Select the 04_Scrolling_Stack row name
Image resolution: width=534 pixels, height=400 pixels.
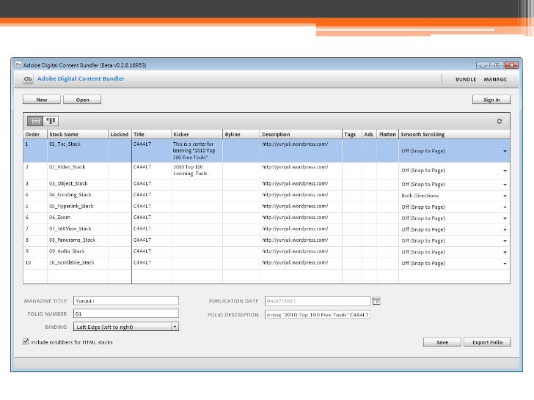point(70,195)
